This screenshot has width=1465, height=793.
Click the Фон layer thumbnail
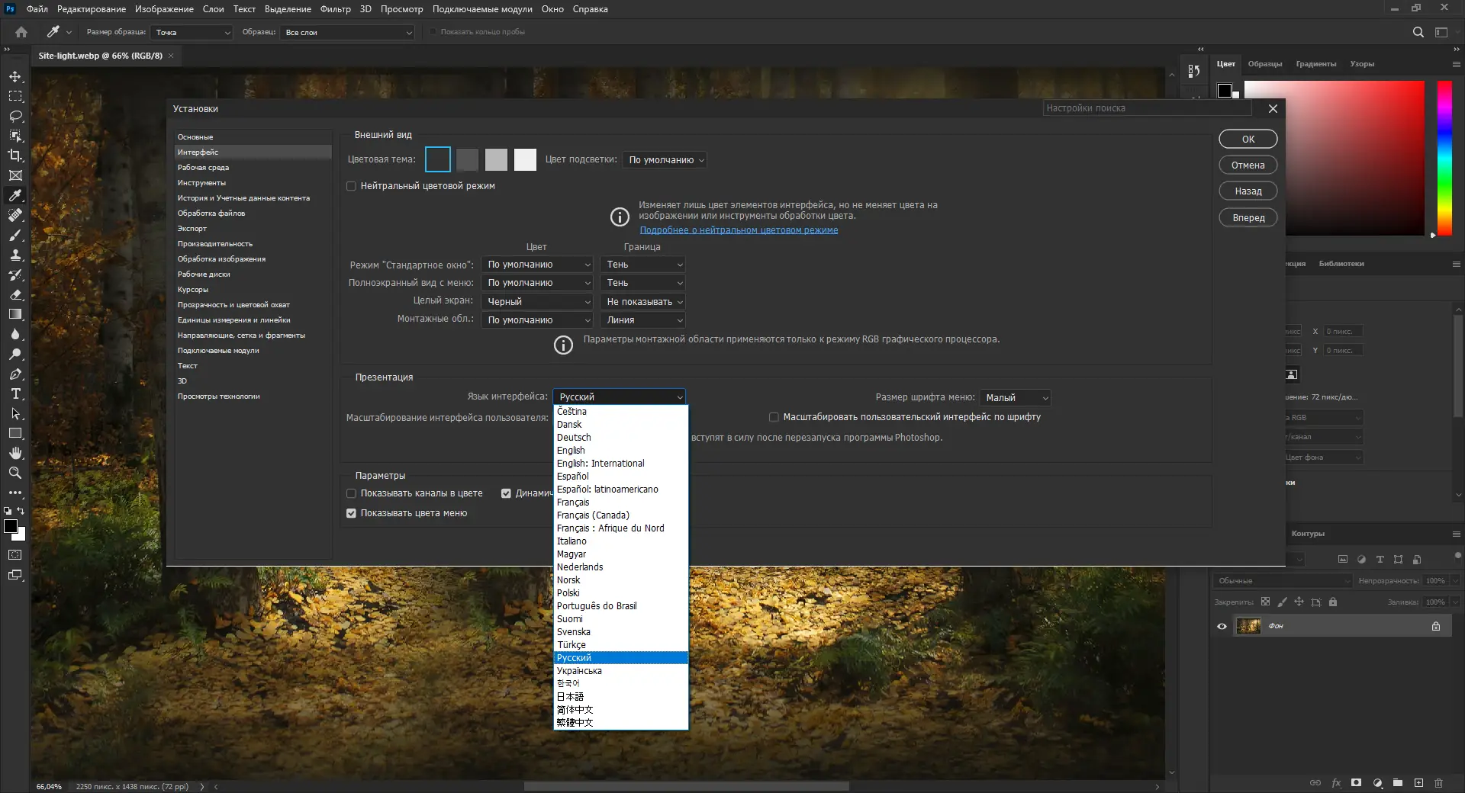coord(1248,626)
